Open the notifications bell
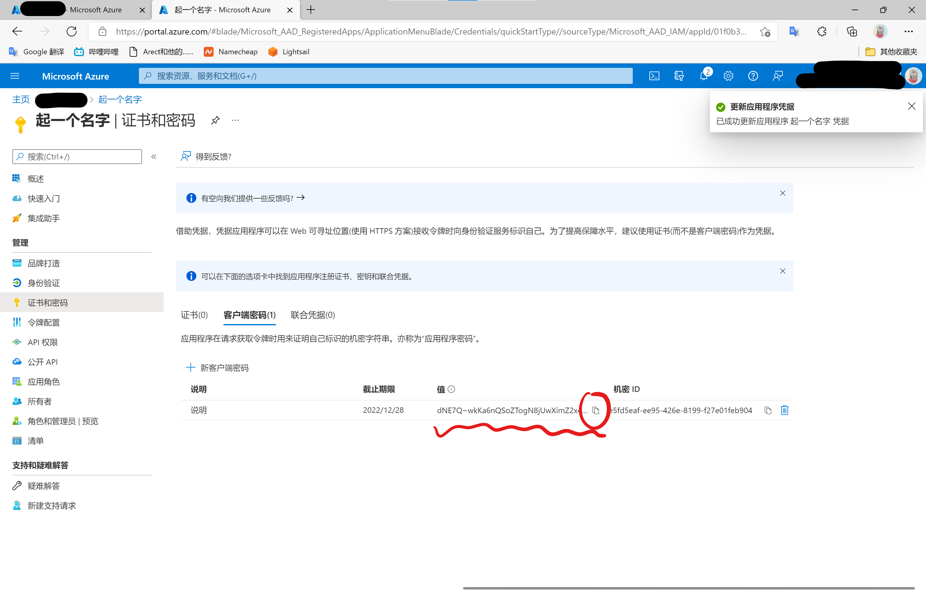 point(703,76)
